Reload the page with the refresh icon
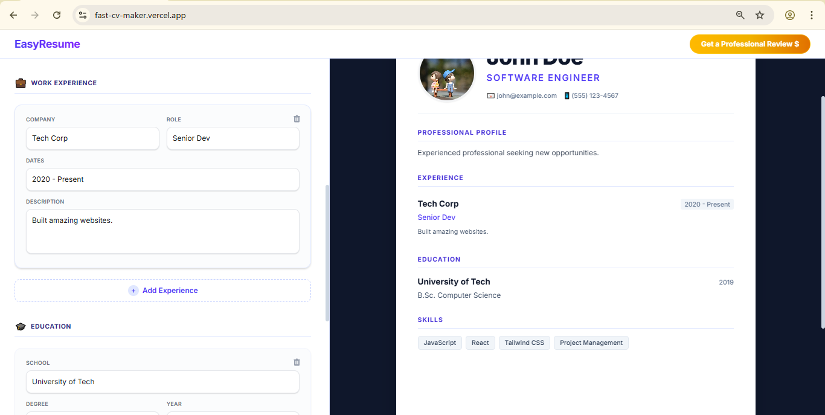825x415 pixels. [57, 14]
